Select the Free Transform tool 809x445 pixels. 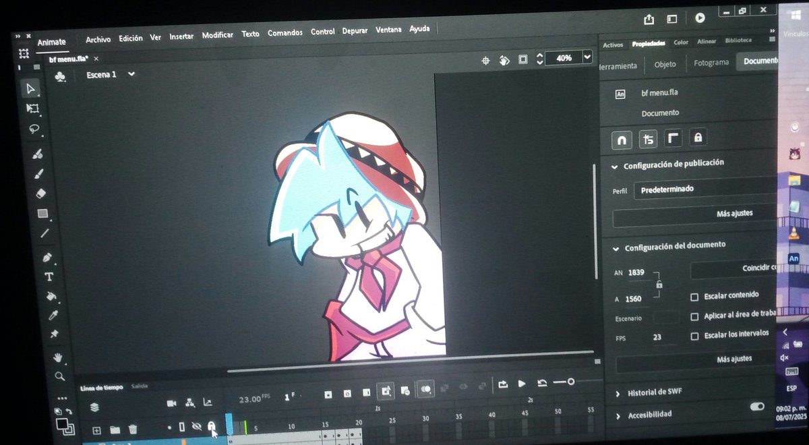(x=32, y=108)
